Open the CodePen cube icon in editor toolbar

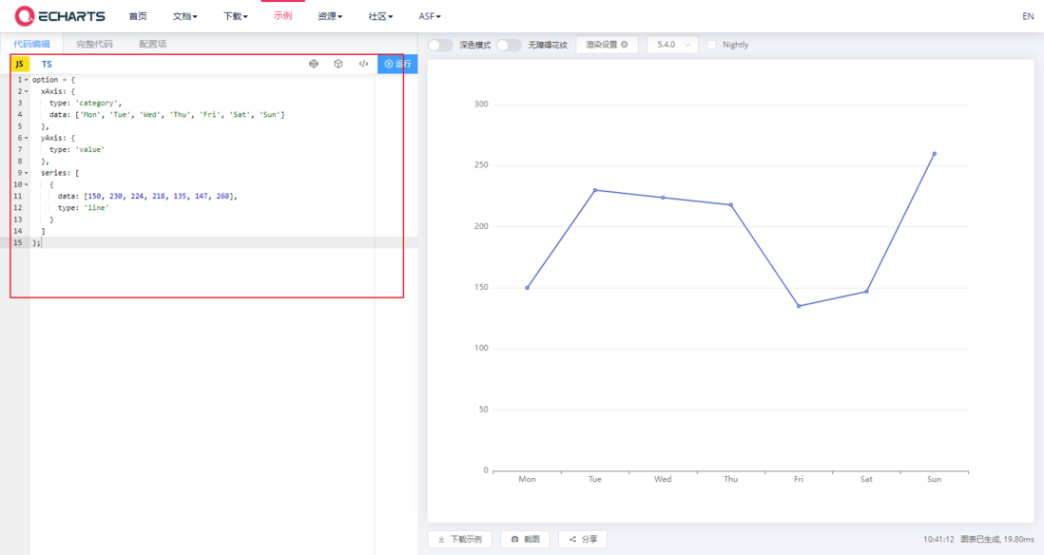tap(338, 64)
